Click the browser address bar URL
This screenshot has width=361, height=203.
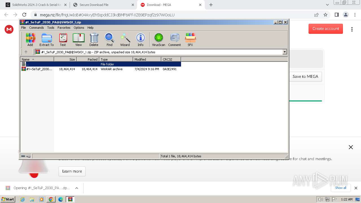[107, 15]
